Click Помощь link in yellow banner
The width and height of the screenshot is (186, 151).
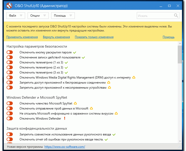point(168,37)
